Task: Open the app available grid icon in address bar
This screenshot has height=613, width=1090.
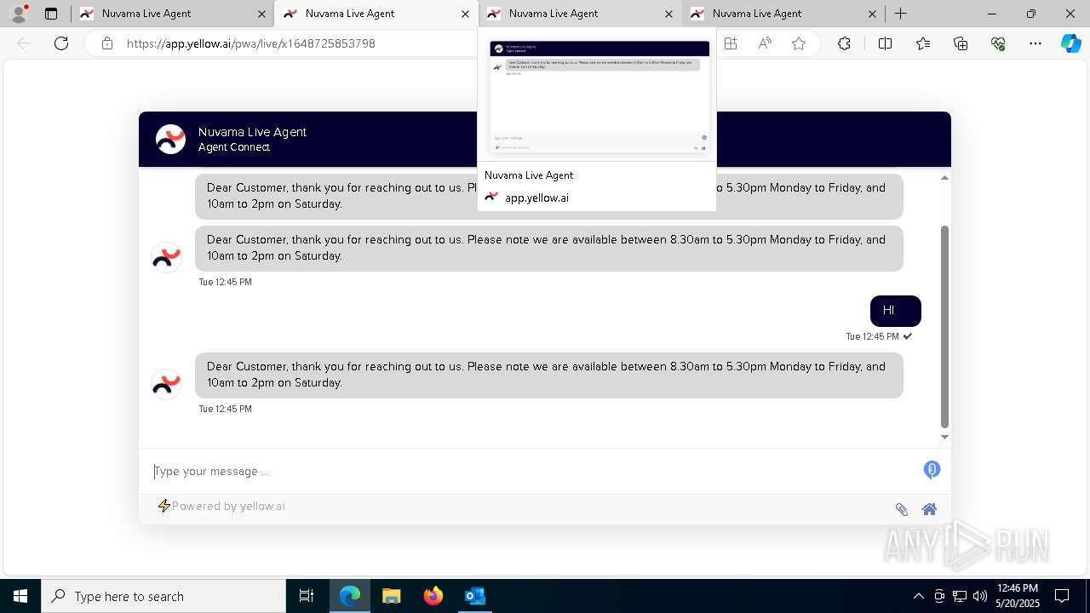Action: 731,43
